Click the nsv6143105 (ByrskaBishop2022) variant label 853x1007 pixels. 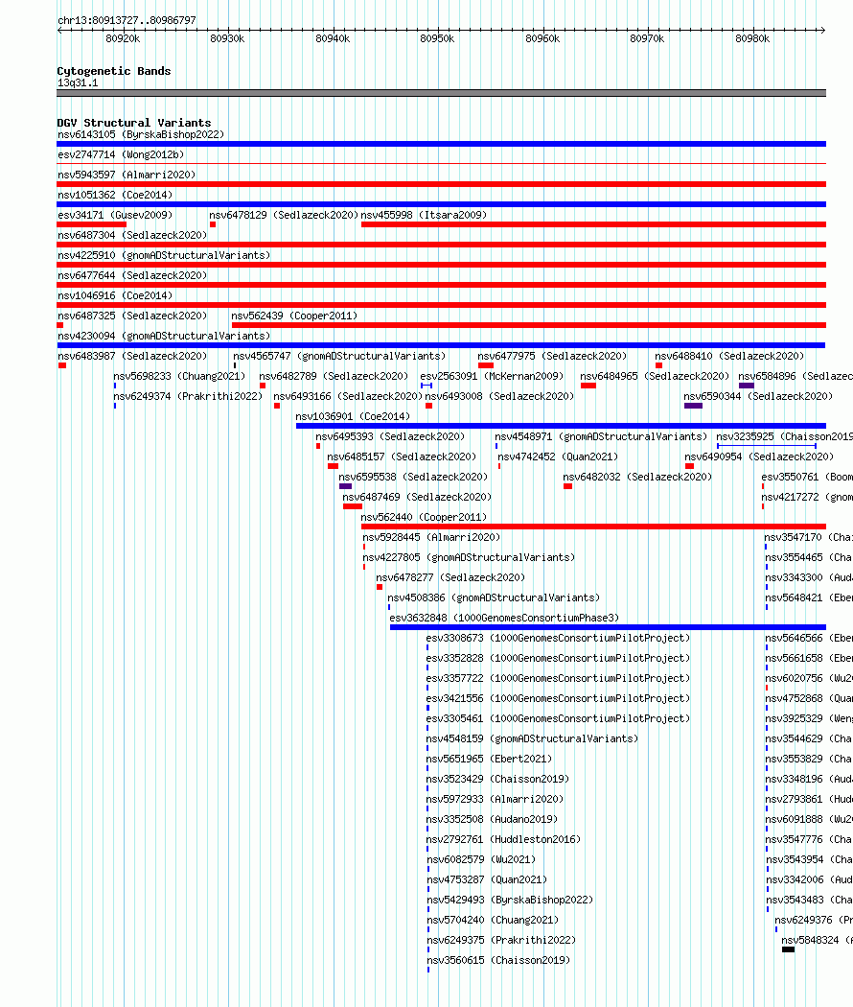[141, 134]
